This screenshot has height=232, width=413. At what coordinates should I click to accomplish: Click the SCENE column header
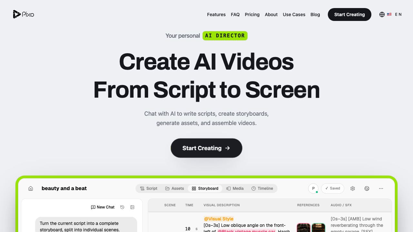tap(170, 205)
